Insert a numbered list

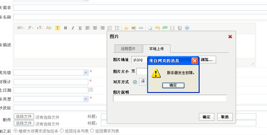coord(110,28)
